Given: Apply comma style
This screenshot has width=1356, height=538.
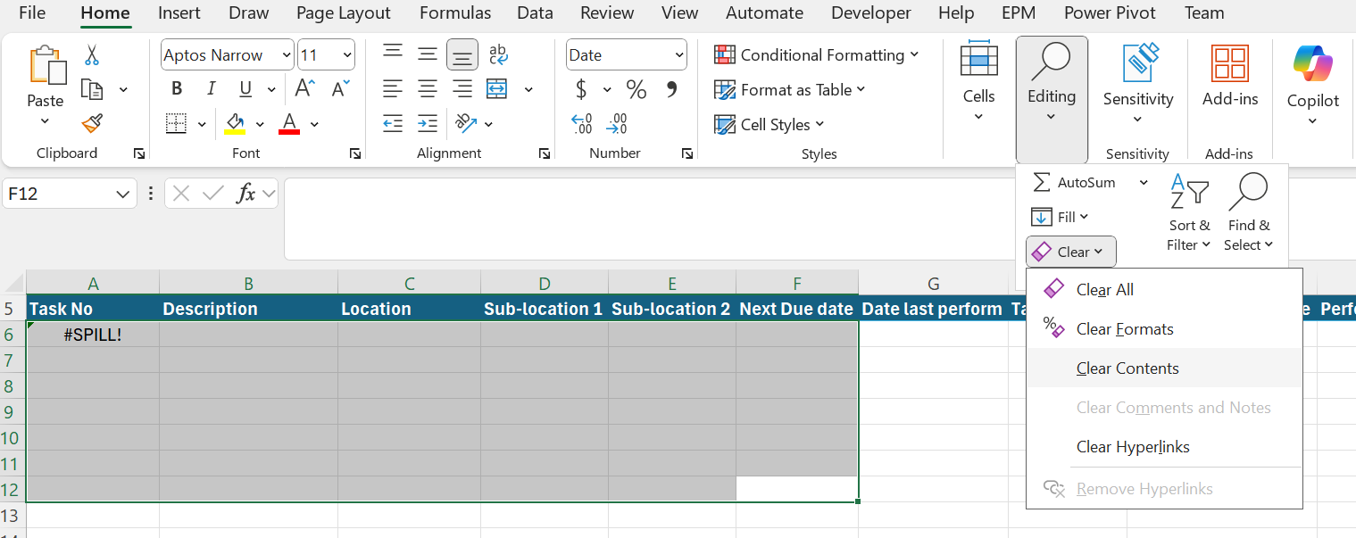Looking at the screenshot, I should tap(671, 89).
